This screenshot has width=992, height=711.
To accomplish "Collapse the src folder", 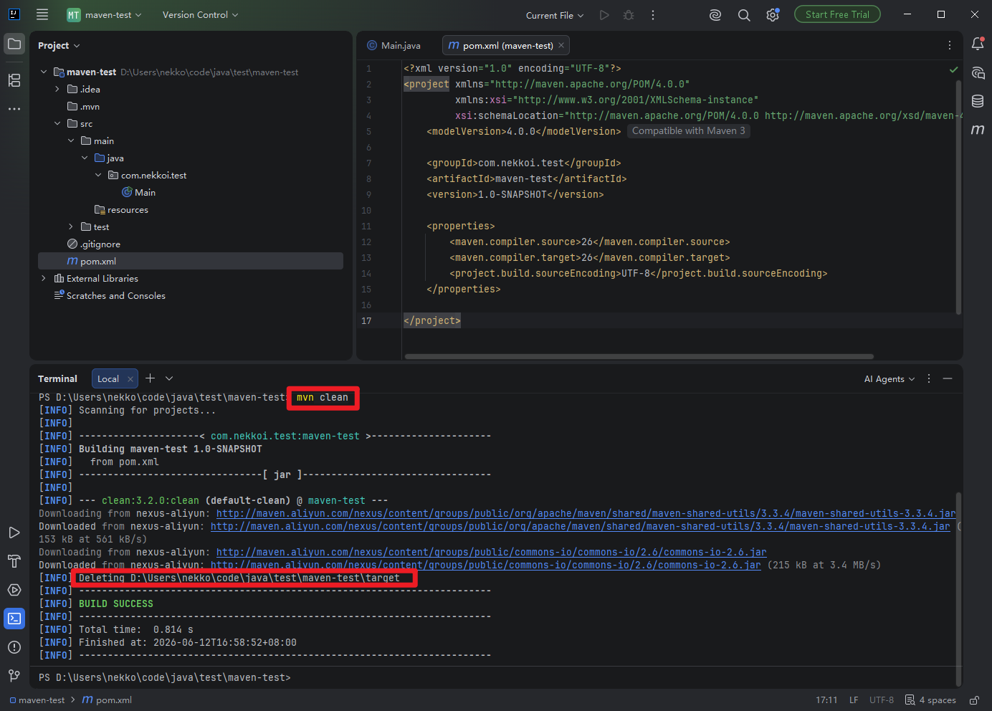I will (57, 123).
